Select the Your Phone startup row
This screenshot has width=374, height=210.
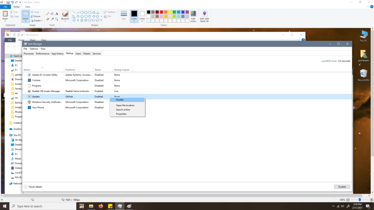[x=187, y=108]
